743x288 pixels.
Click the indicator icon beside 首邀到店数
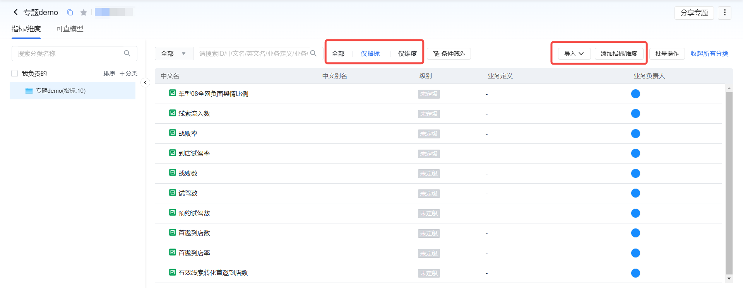coord(173,232)
